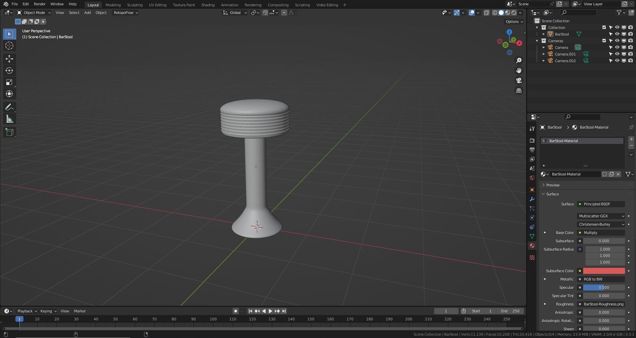Hide Camera.002 in the viewport
This screenshot has width=636, height=338.
[617, 60]
